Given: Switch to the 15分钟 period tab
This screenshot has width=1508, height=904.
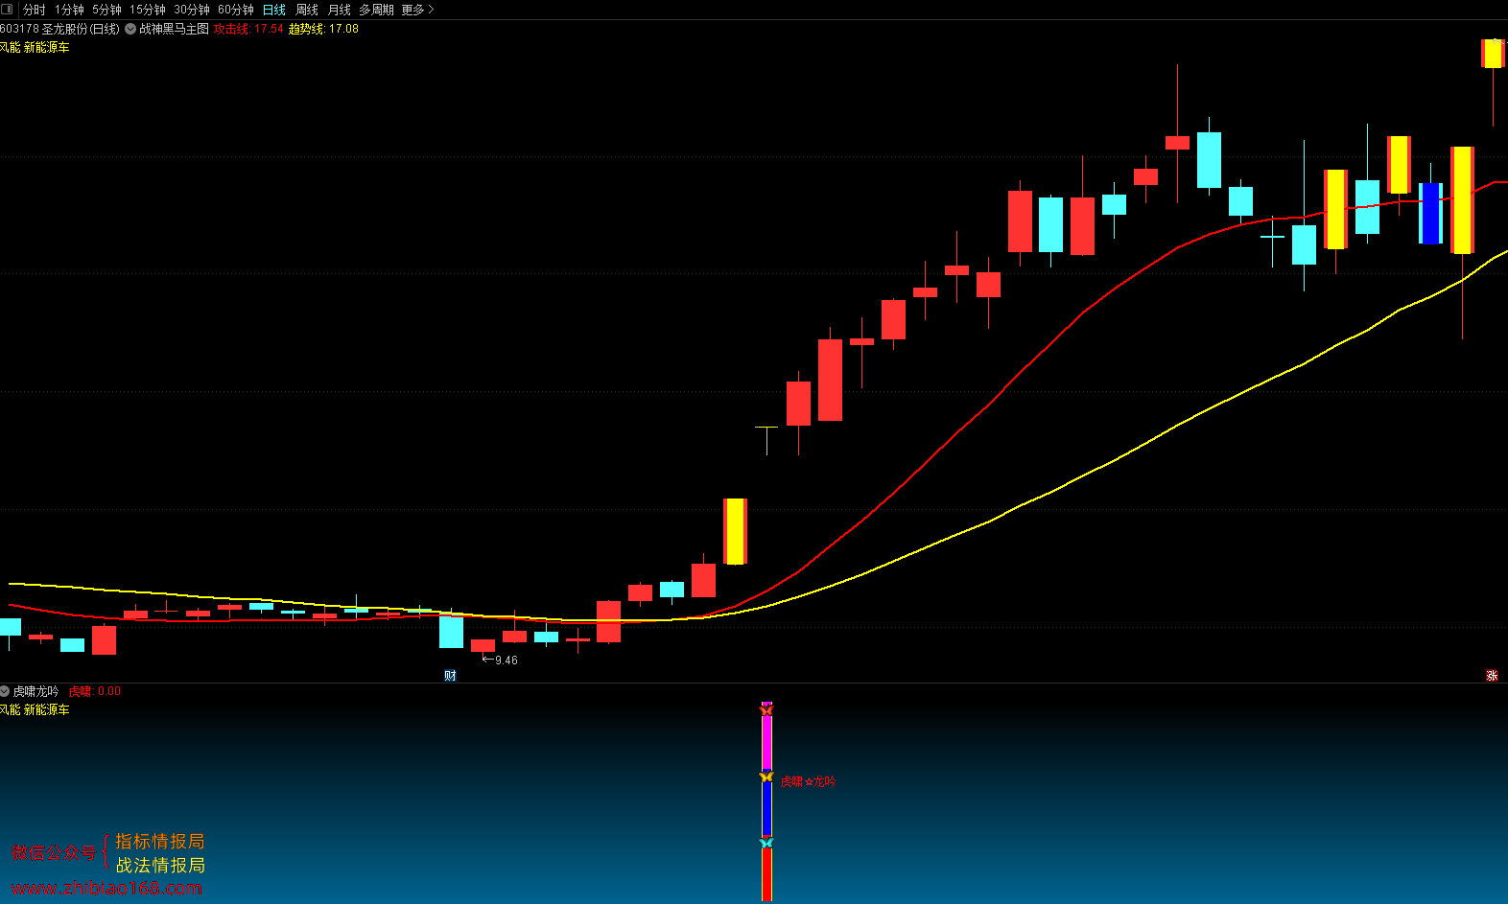Looking at the screenshot, I should [x=148, y=10].
